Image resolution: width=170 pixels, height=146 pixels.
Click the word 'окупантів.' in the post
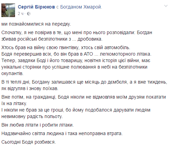tap(12, 73)
